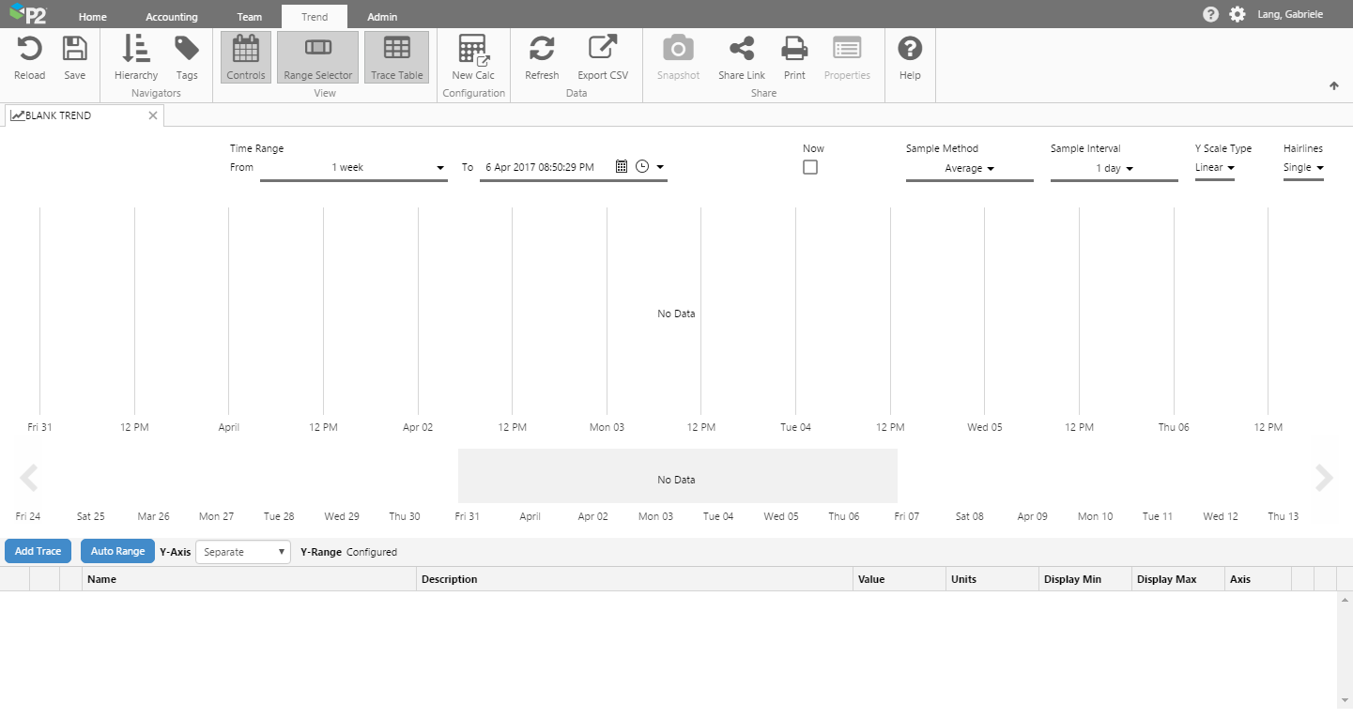Click the Share Link icon
This screenshot has width=1353, height=719.
click(x=742, y=50)
